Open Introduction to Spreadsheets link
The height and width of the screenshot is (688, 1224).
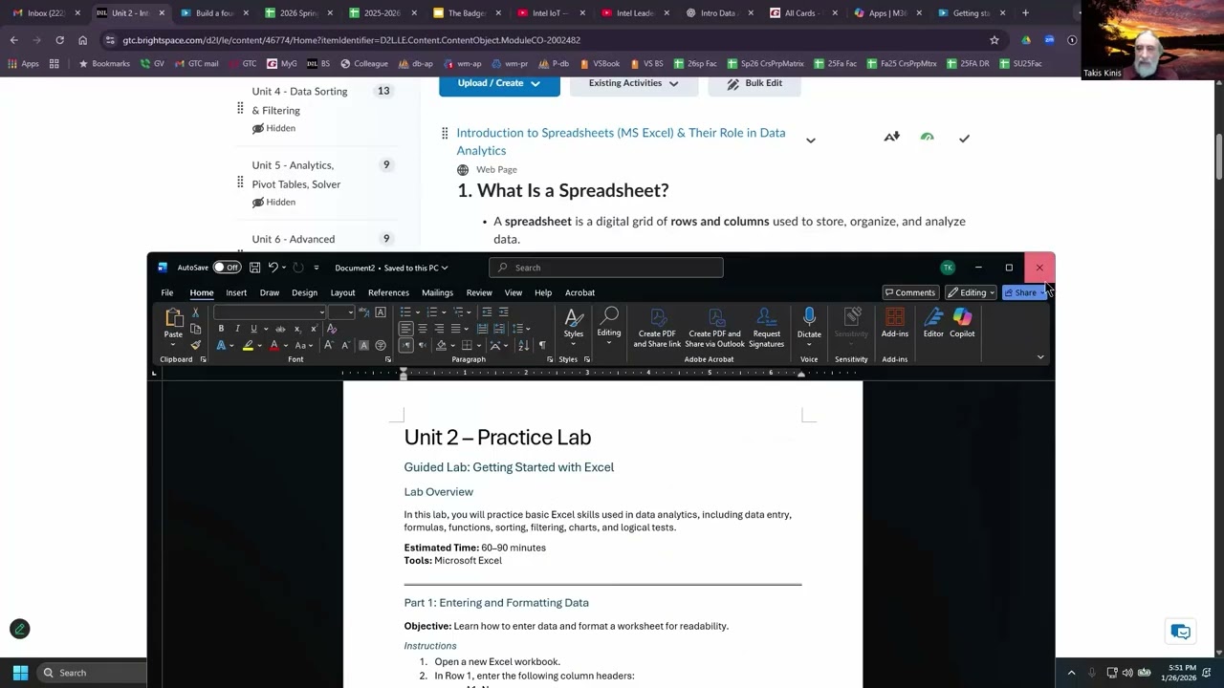(x=621, y=141)
